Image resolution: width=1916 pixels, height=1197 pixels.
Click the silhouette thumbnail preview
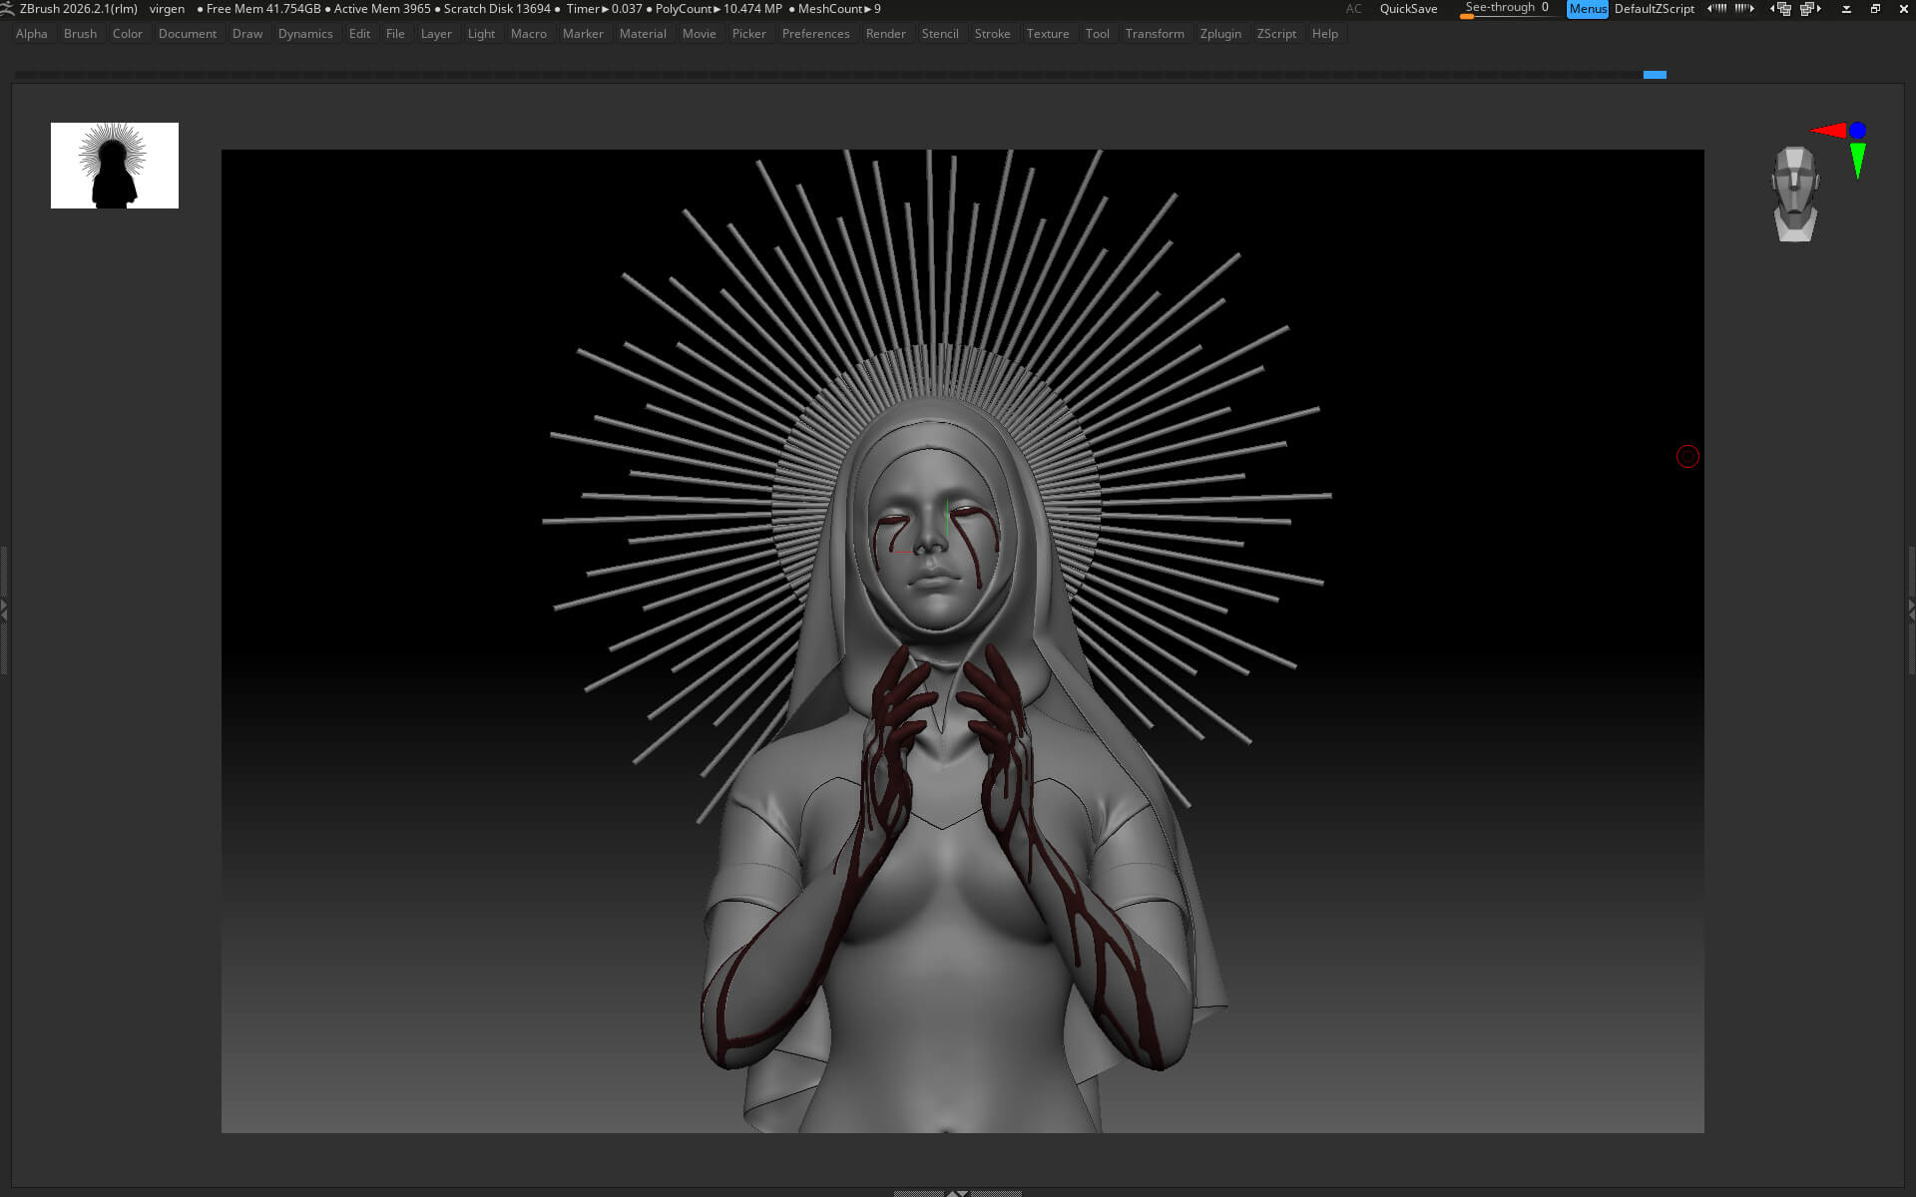[x=115, y=166]
